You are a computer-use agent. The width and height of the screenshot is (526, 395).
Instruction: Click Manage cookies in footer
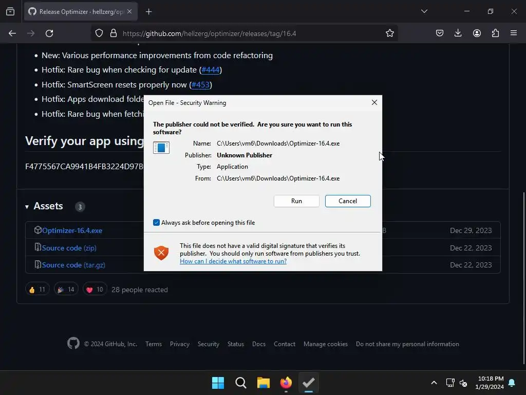pyautogui.click(x=325, y=344)
